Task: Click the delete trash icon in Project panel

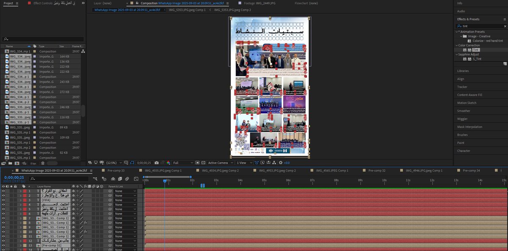Action: (43, 163)
